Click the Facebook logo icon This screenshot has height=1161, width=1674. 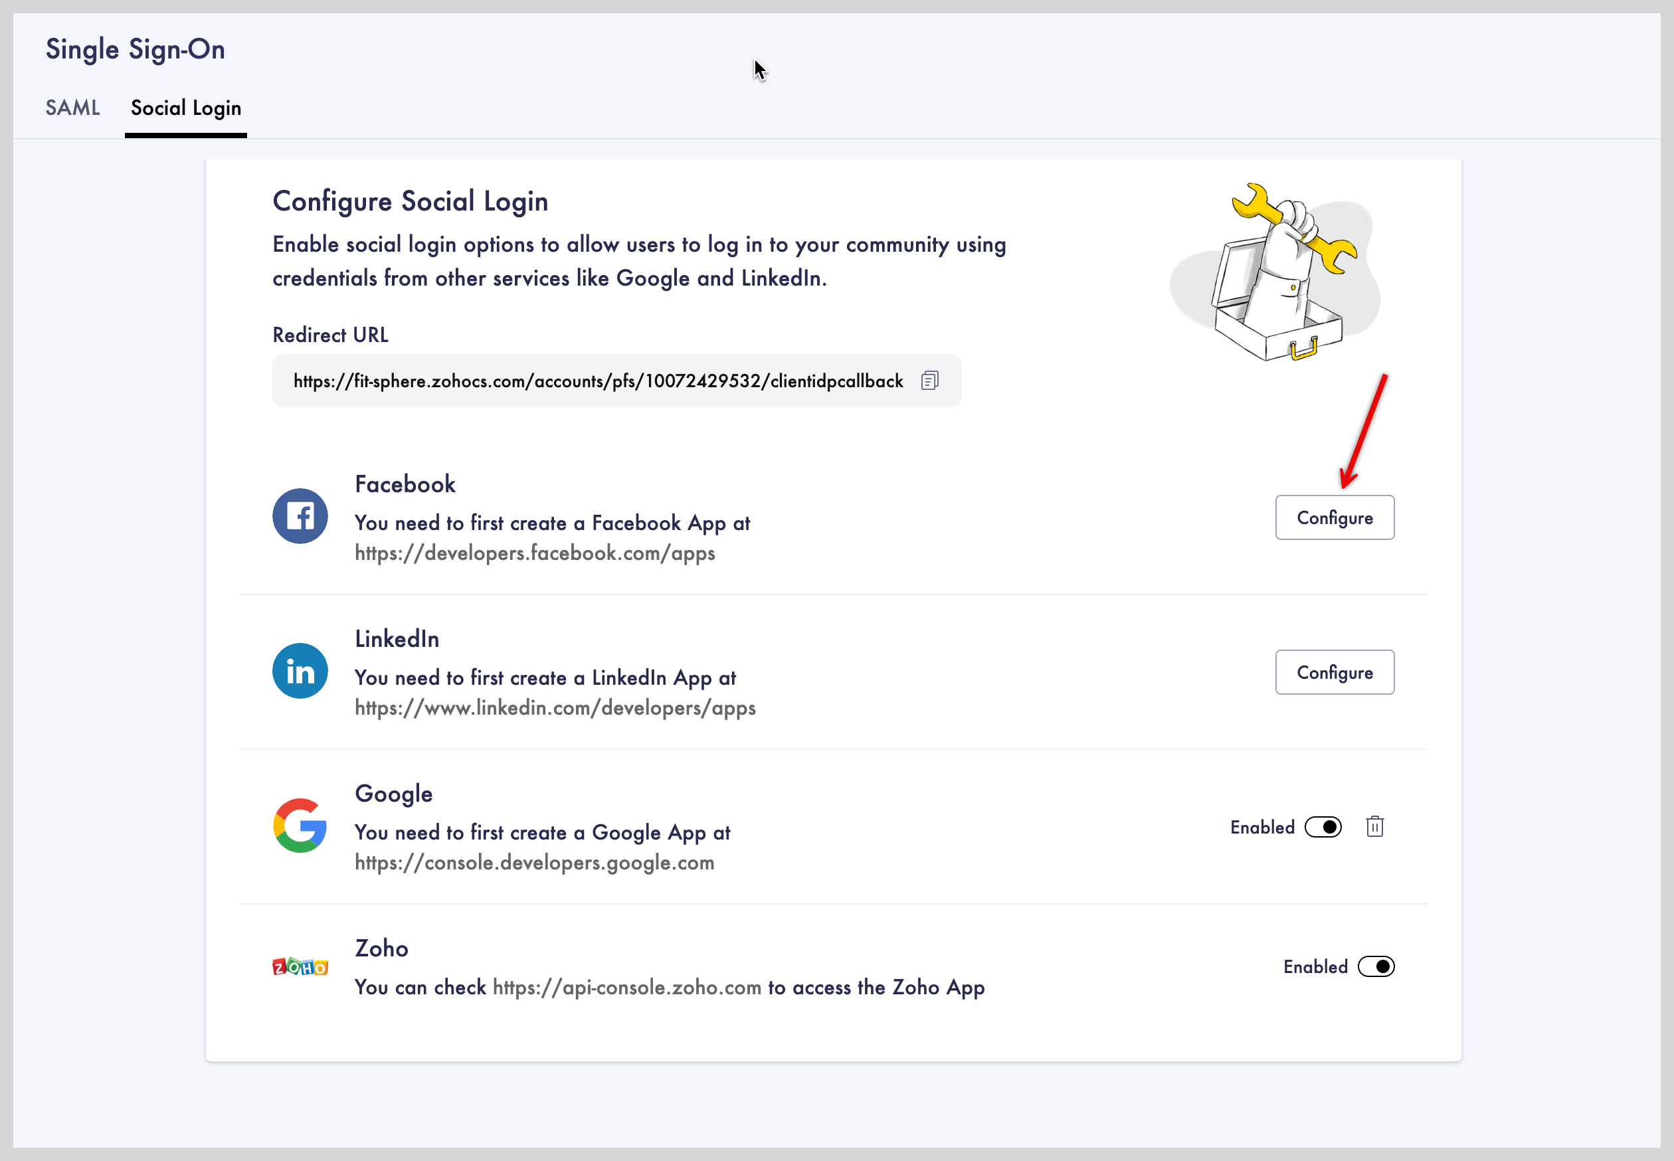click(300, 517)
